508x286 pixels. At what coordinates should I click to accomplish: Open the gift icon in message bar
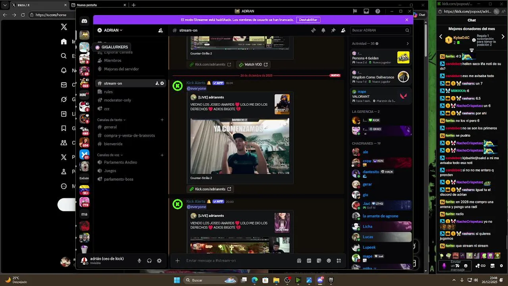[x=299, y=261]
